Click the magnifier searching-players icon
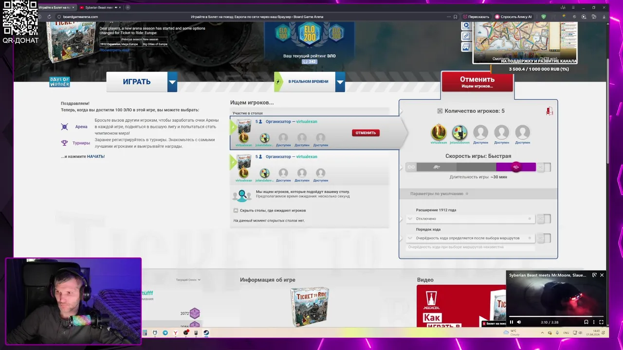This screenshot has width=623, height=350. 242,195
